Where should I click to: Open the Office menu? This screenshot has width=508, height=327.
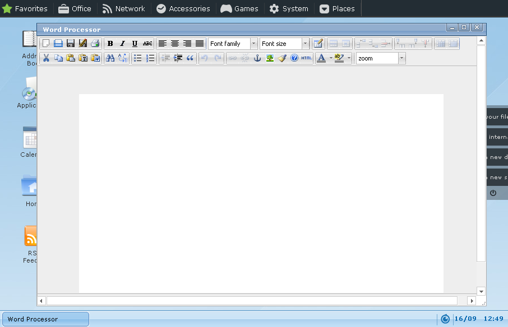pos(75,8)
